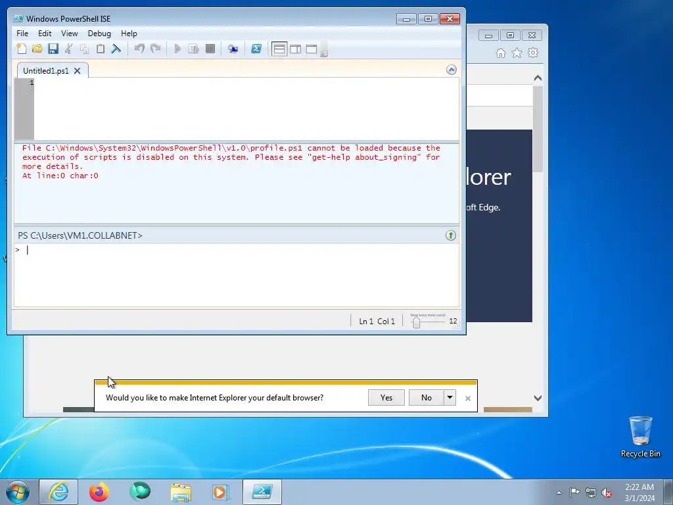Viewport: 673px width, 505px height.
Task: Open the Help menu
Action: click(129, 34)
